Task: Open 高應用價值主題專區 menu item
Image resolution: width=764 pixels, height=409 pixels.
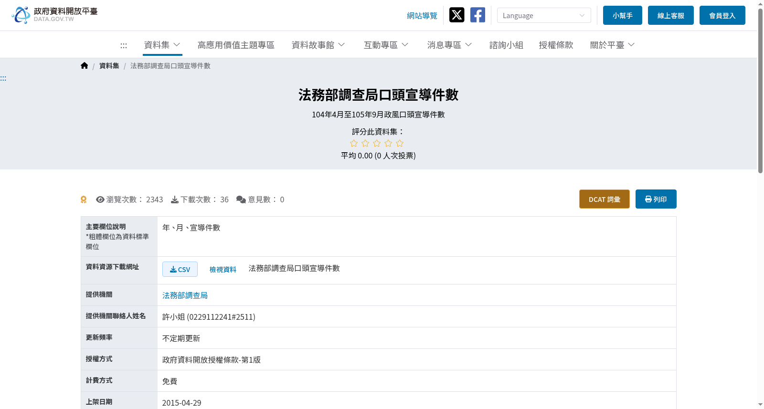Action: pyautogui.click(x=236, y=45)
